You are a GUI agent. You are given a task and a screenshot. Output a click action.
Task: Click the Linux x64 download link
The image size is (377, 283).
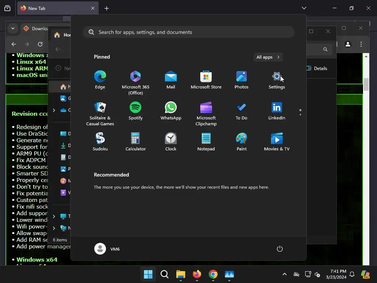[x=31, y=62]
